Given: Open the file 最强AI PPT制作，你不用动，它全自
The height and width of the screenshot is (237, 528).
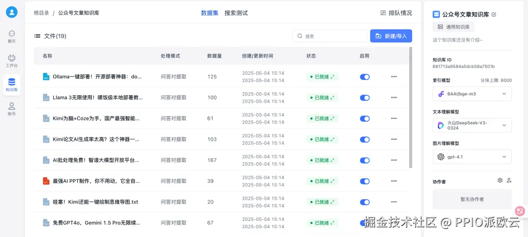Looking at the screenshot, I should [96, 181].
